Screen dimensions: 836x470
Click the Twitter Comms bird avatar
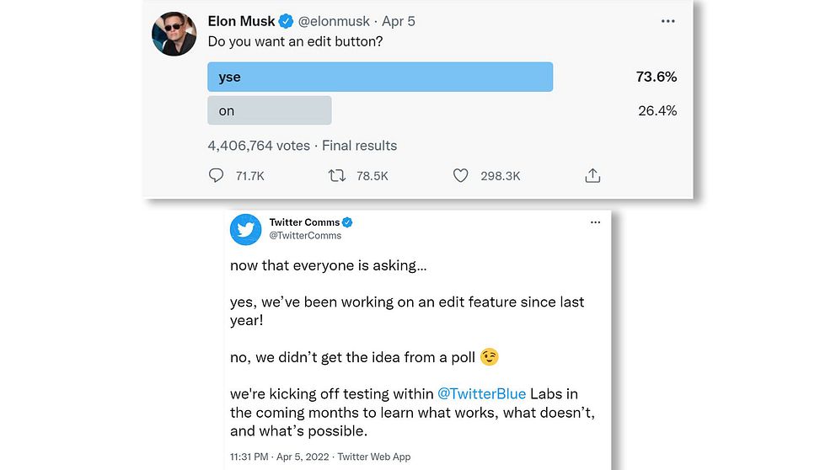point(246,229)
